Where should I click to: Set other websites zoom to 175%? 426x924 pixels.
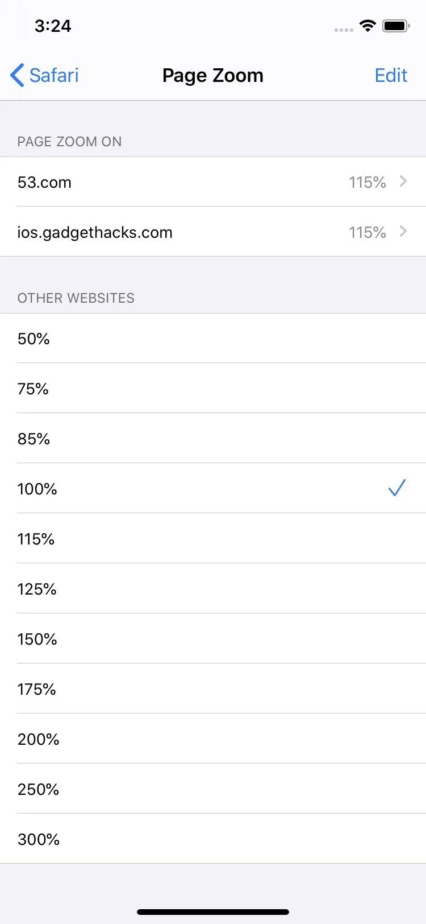click(x=213, y=689)
